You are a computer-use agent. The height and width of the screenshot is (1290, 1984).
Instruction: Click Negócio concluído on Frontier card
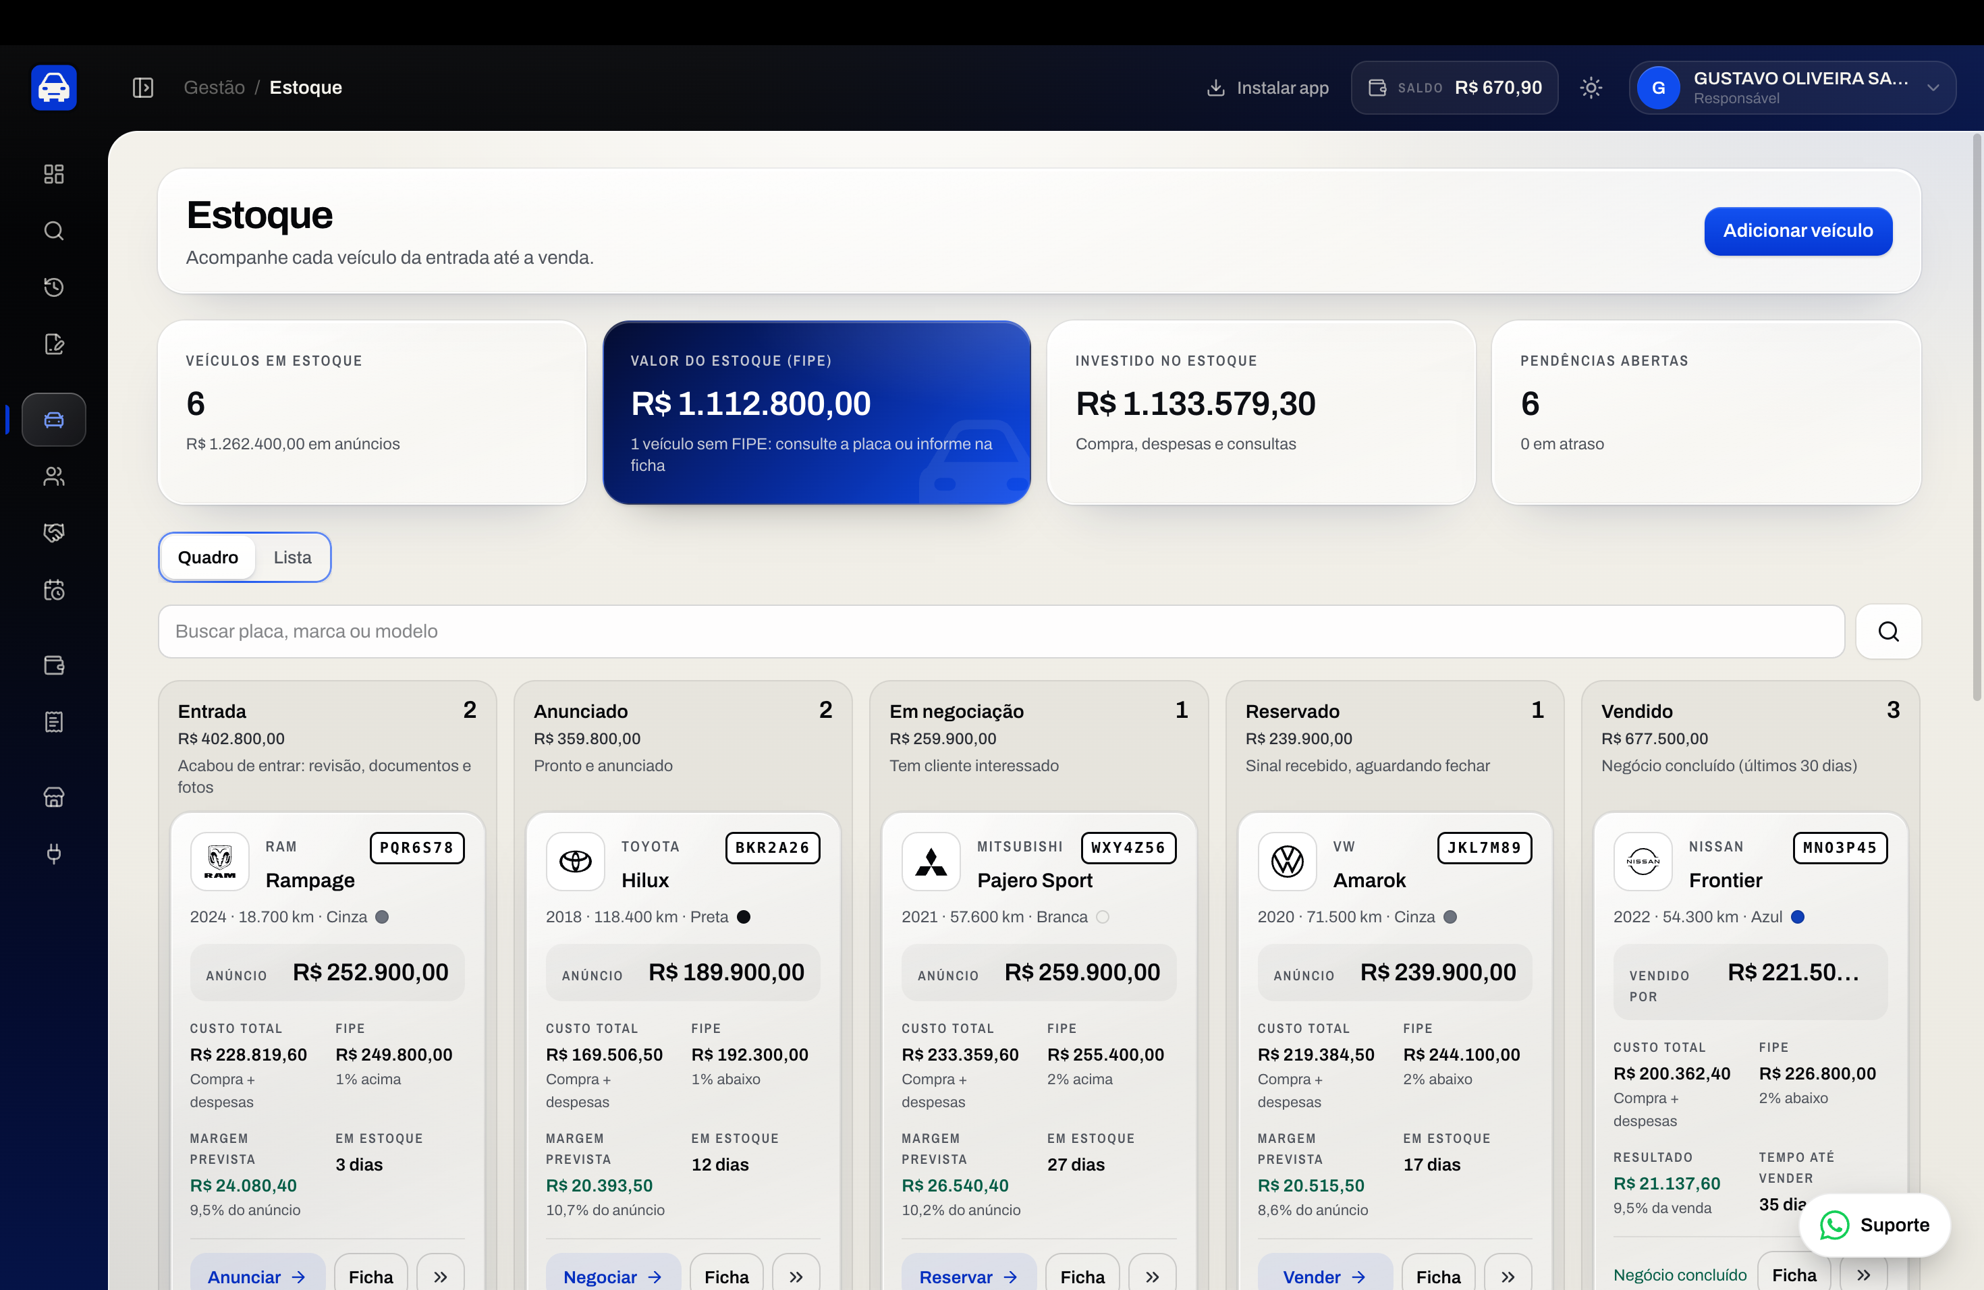pyautogui.click(x=1680, y=1274)
